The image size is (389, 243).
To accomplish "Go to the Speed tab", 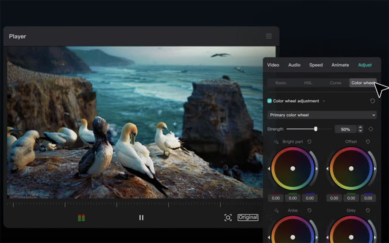I will (x=316, y=65).
